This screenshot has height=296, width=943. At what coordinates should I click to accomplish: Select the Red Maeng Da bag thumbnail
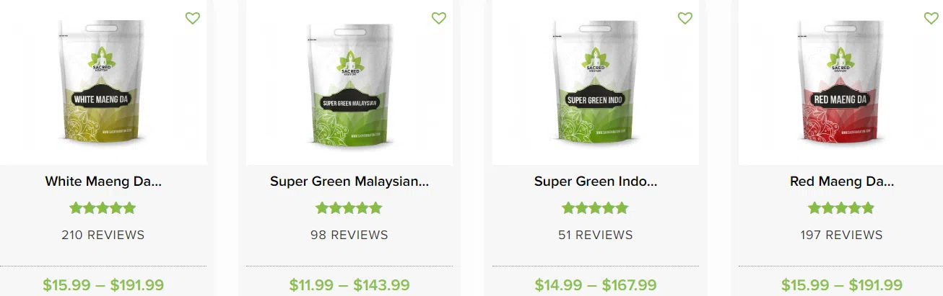[842, 81]
